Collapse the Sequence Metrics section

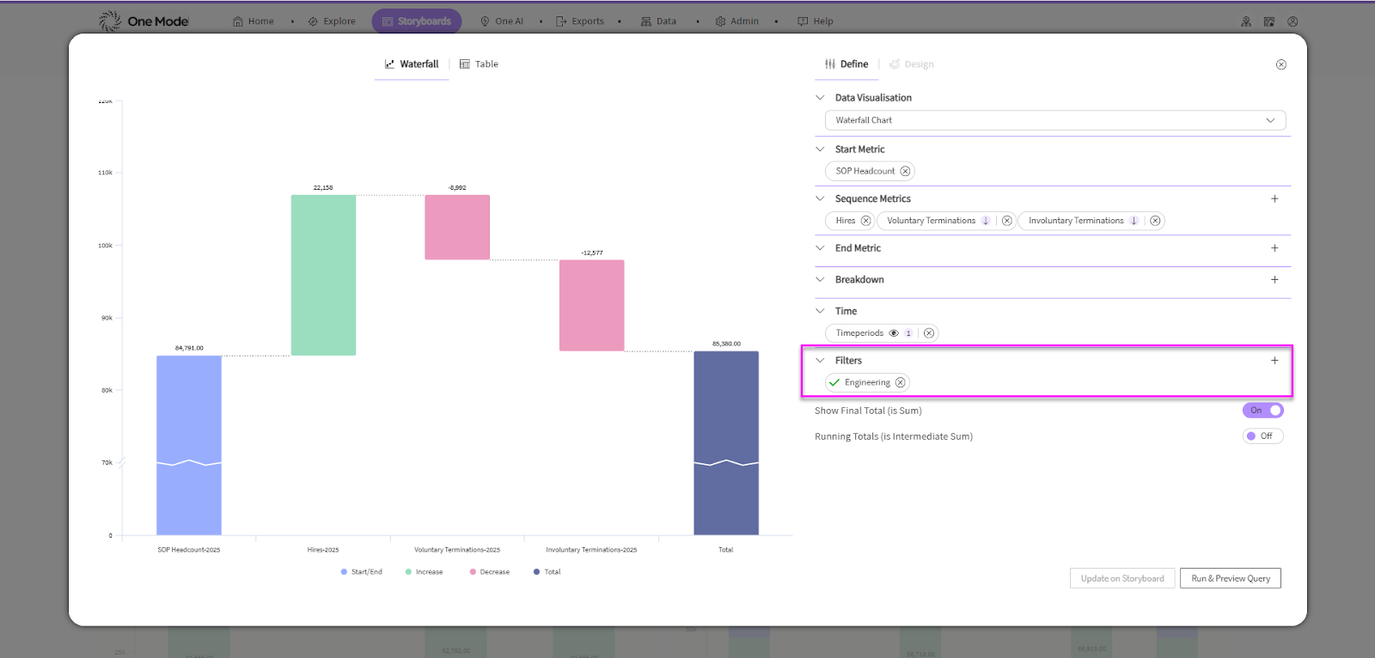click(820, 198)
